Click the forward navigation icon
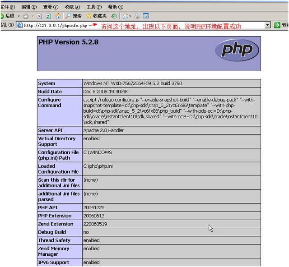Viewport: 289px width, 267px height. pyautogui.click(x=26, y=16)
